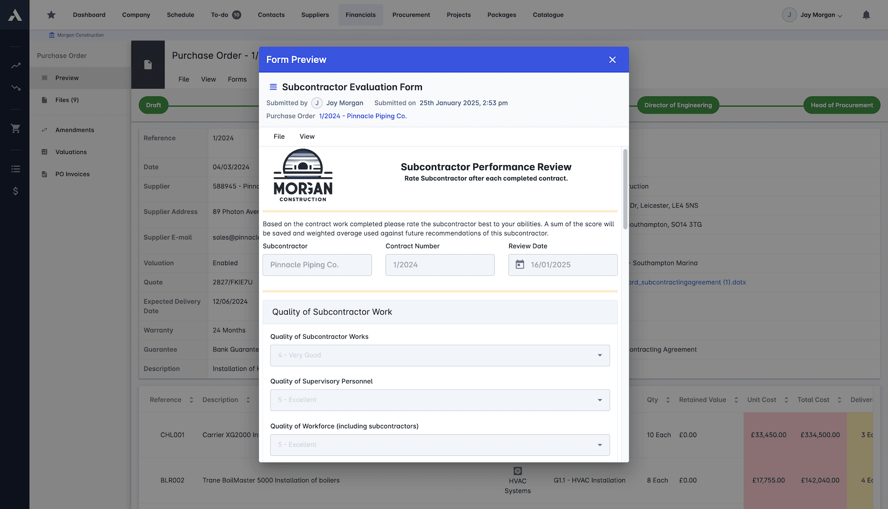This screenshot has width=888, height=509.
Task: Click the Valuations grid icon in the side panel
Action: 45,152
